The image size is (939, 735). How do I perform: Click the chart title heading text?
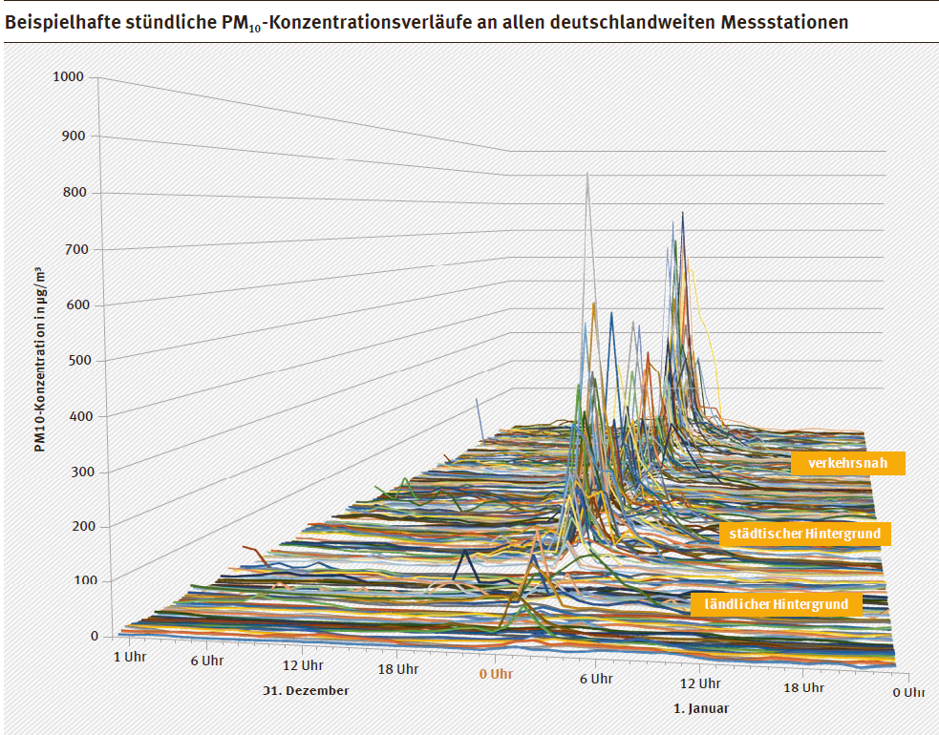coord(426,22)
